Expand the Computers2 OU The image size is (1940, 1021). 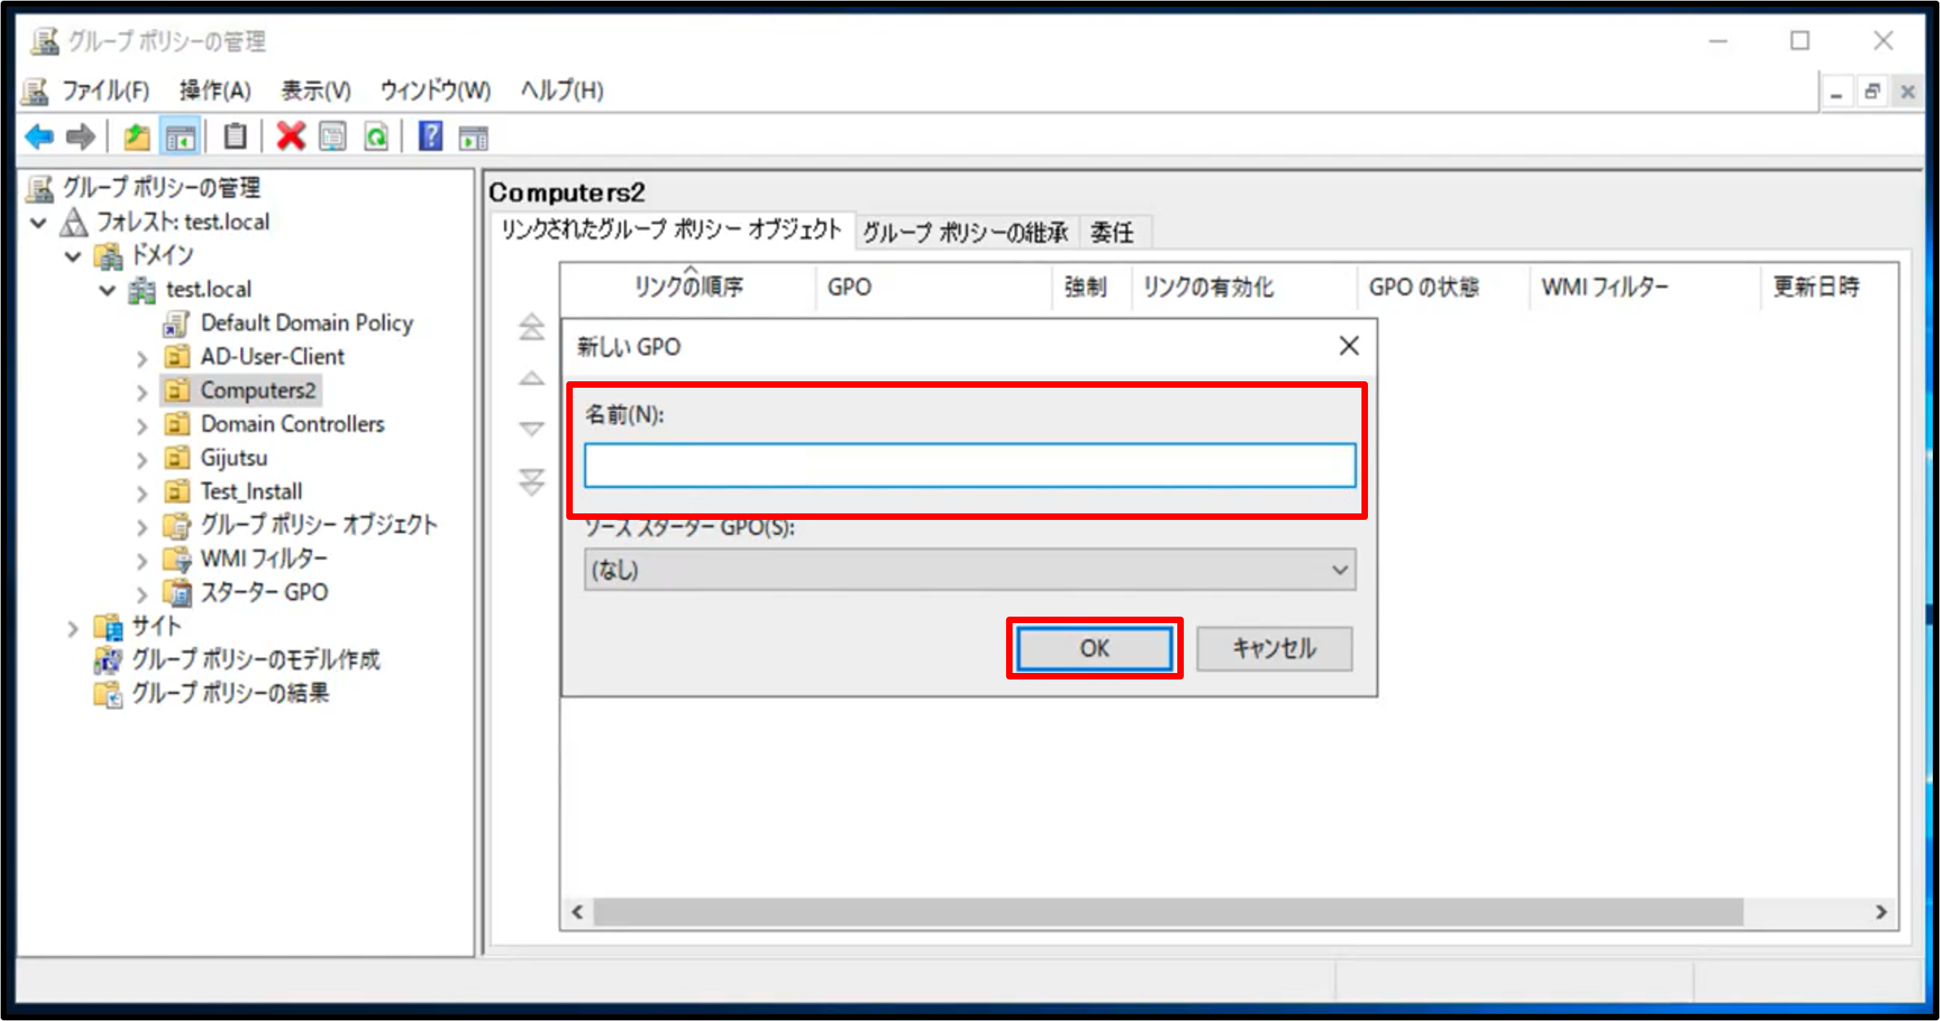[x=142, y=392]
